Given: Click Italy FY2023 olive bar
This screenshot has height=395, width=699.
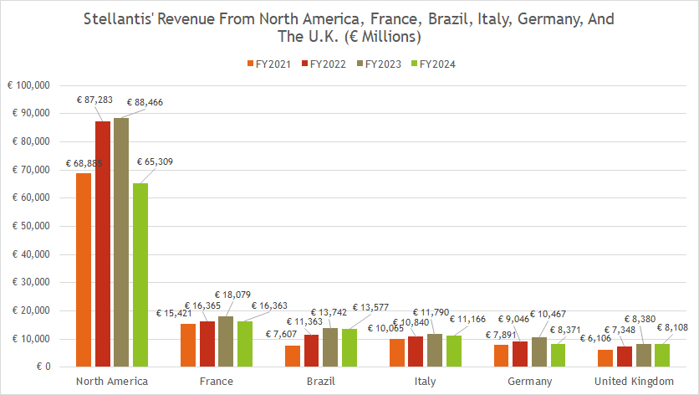Looking at the screenshot, I should pos(435,351).
